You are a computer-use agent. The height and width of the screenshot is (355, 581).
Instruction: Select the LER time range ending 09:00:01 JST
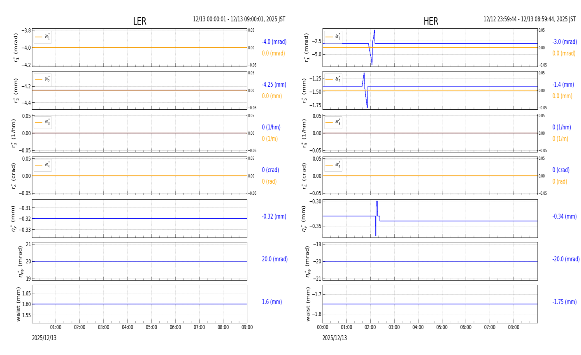[x=239, y=19]
